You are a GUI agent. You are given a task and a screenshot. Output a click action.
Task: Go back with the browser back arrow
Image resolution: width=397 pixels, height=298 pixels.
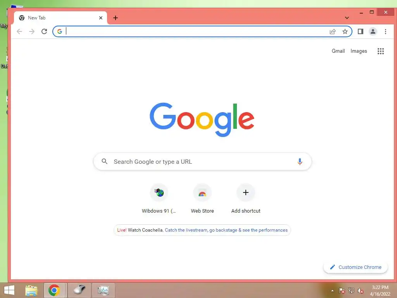[19, 31]
